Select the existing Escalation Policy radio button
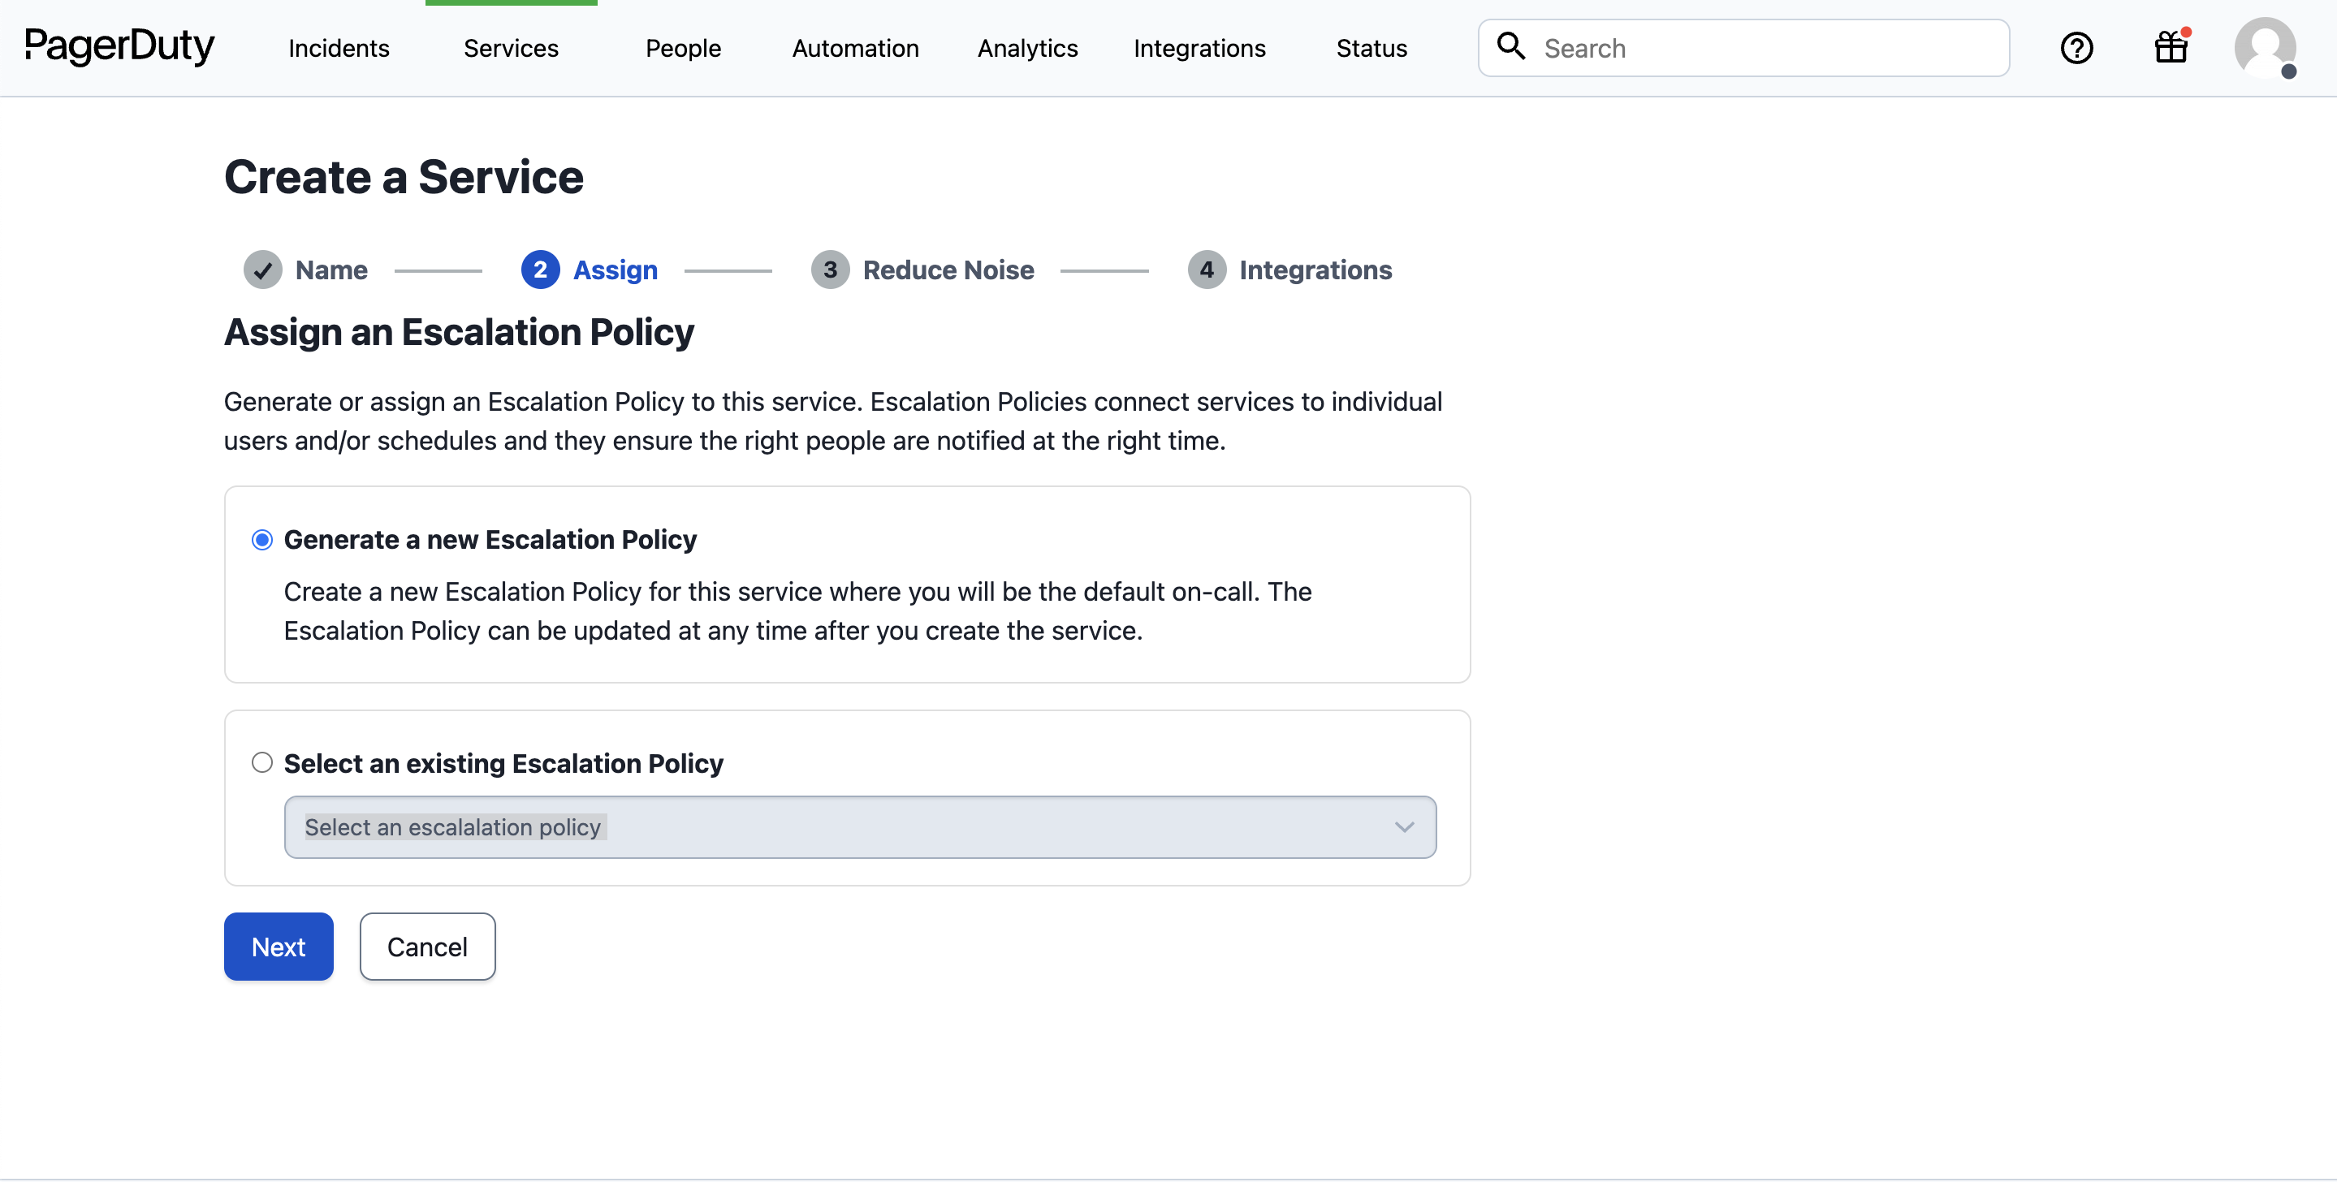This screenshot has width=2337, height=1182. click(x=262, y=762)
